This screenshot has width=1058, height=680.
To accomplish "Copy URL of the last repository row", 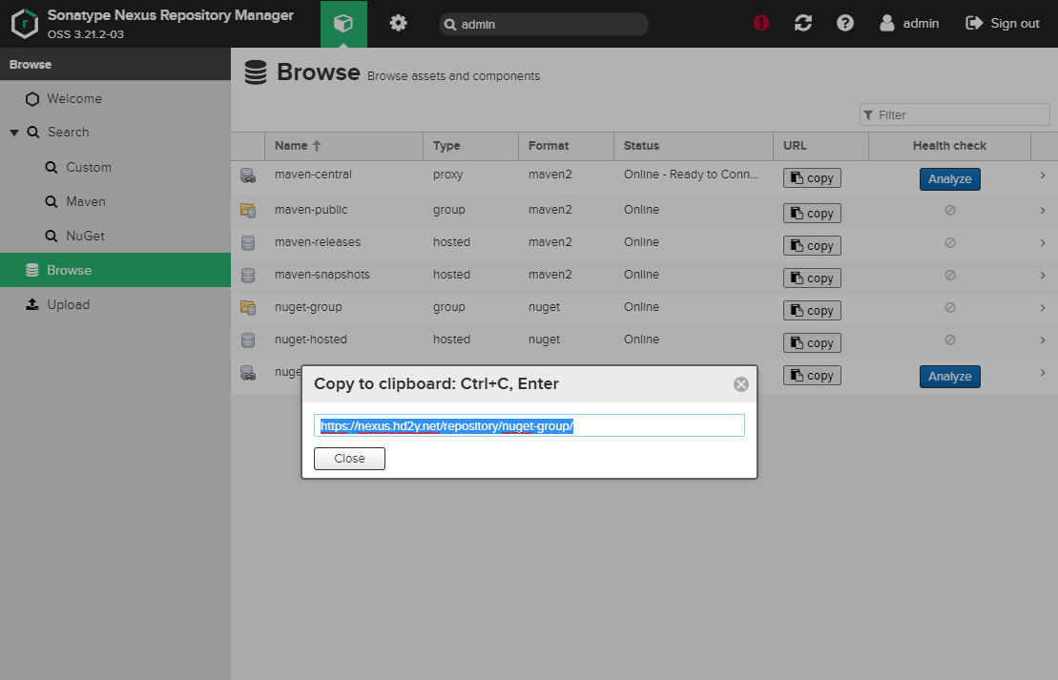I will tap(813, 375).
